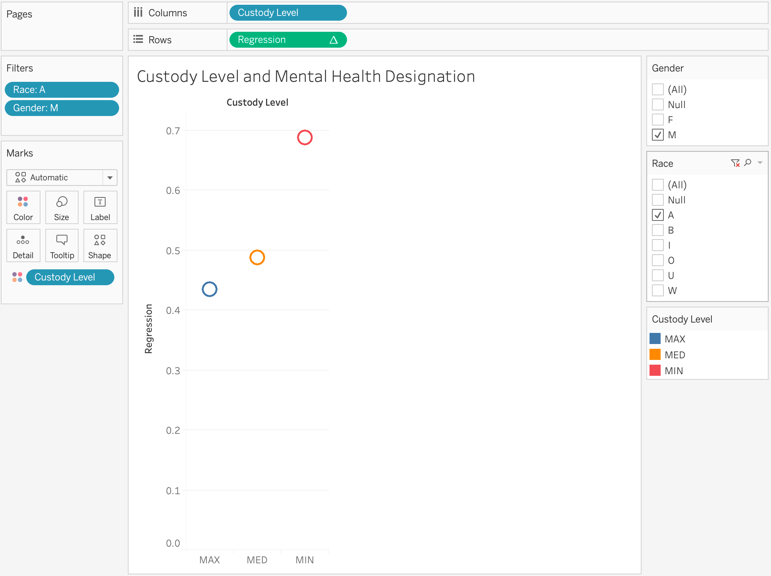Open the Detail marks card
The height and width of the screenshot is (576, 771).
(23, 245)
